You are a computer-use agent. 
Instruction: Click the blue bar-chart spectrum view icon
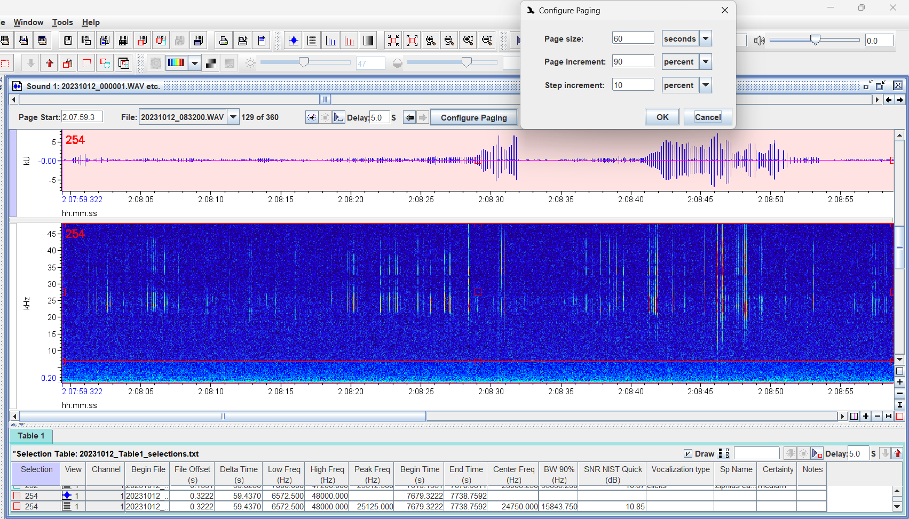(x=331, y=41)
